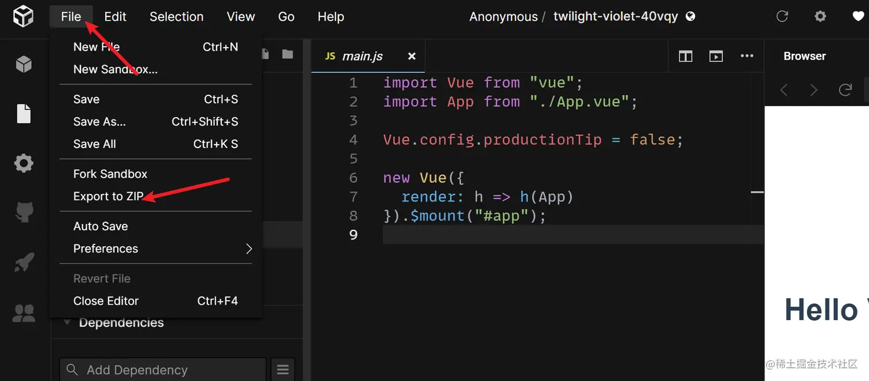Open the editor more options ellipsis
The height and width of the screenshot is (381, 869).
pyautogui.click(x=747, y=56)
